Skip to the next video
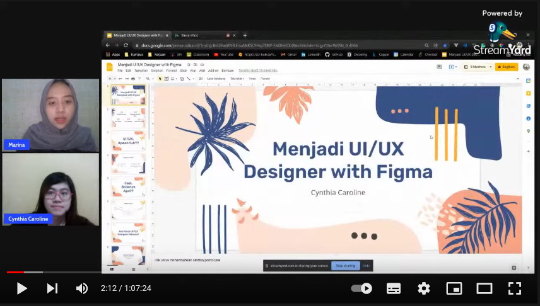Viewport: 540px width, 306px height. click(52, 288)
